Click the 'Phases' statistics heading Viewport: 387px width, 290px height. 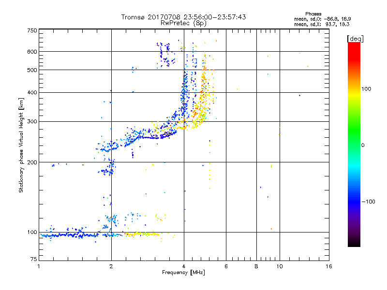tap(313, 14)
